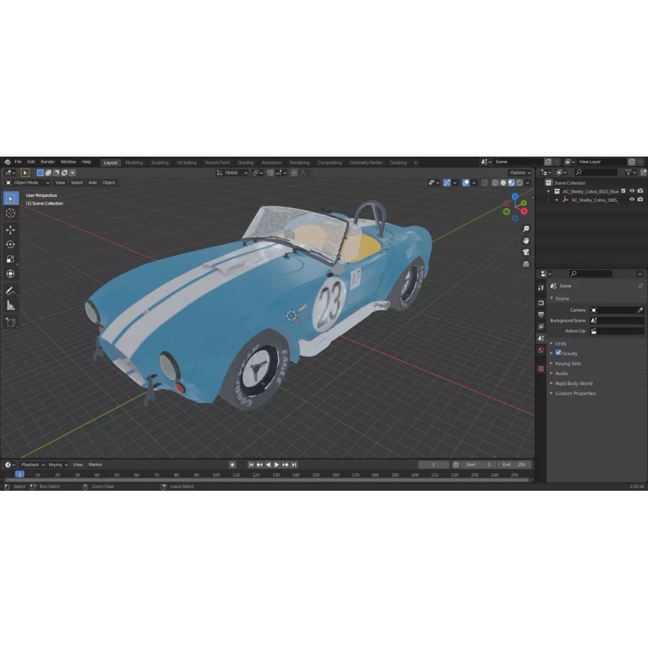The image size is (648, 648).
Task: Switch to the Shading workspace tab
Action: [245, 163]
